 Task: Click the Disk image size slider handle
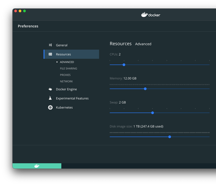tap(170, 137)
